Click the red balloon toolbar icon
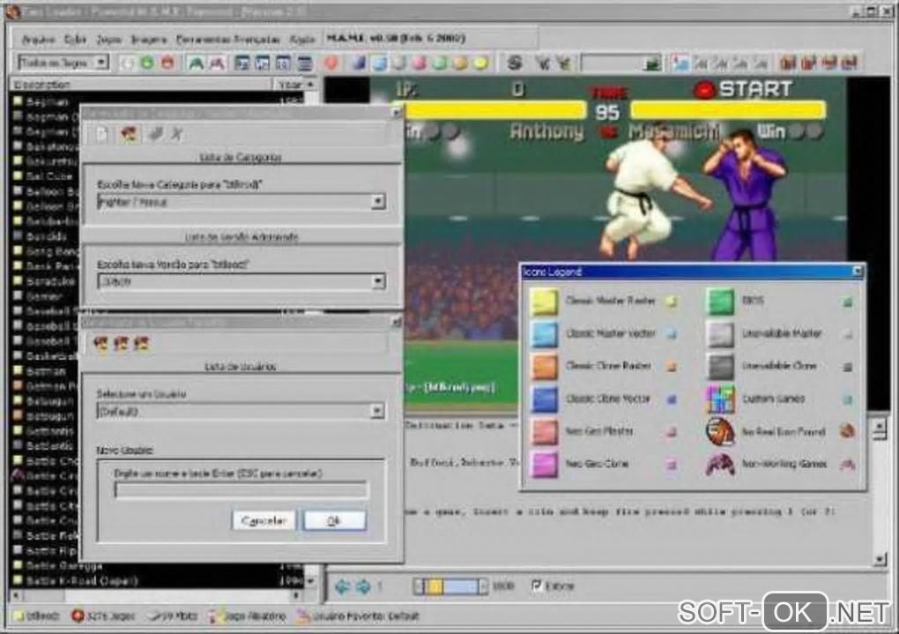Viewport: 899px width, 634px height. click(331, 63)
